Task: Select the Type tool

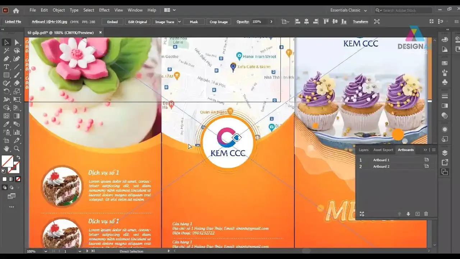Action: (6, 67)
